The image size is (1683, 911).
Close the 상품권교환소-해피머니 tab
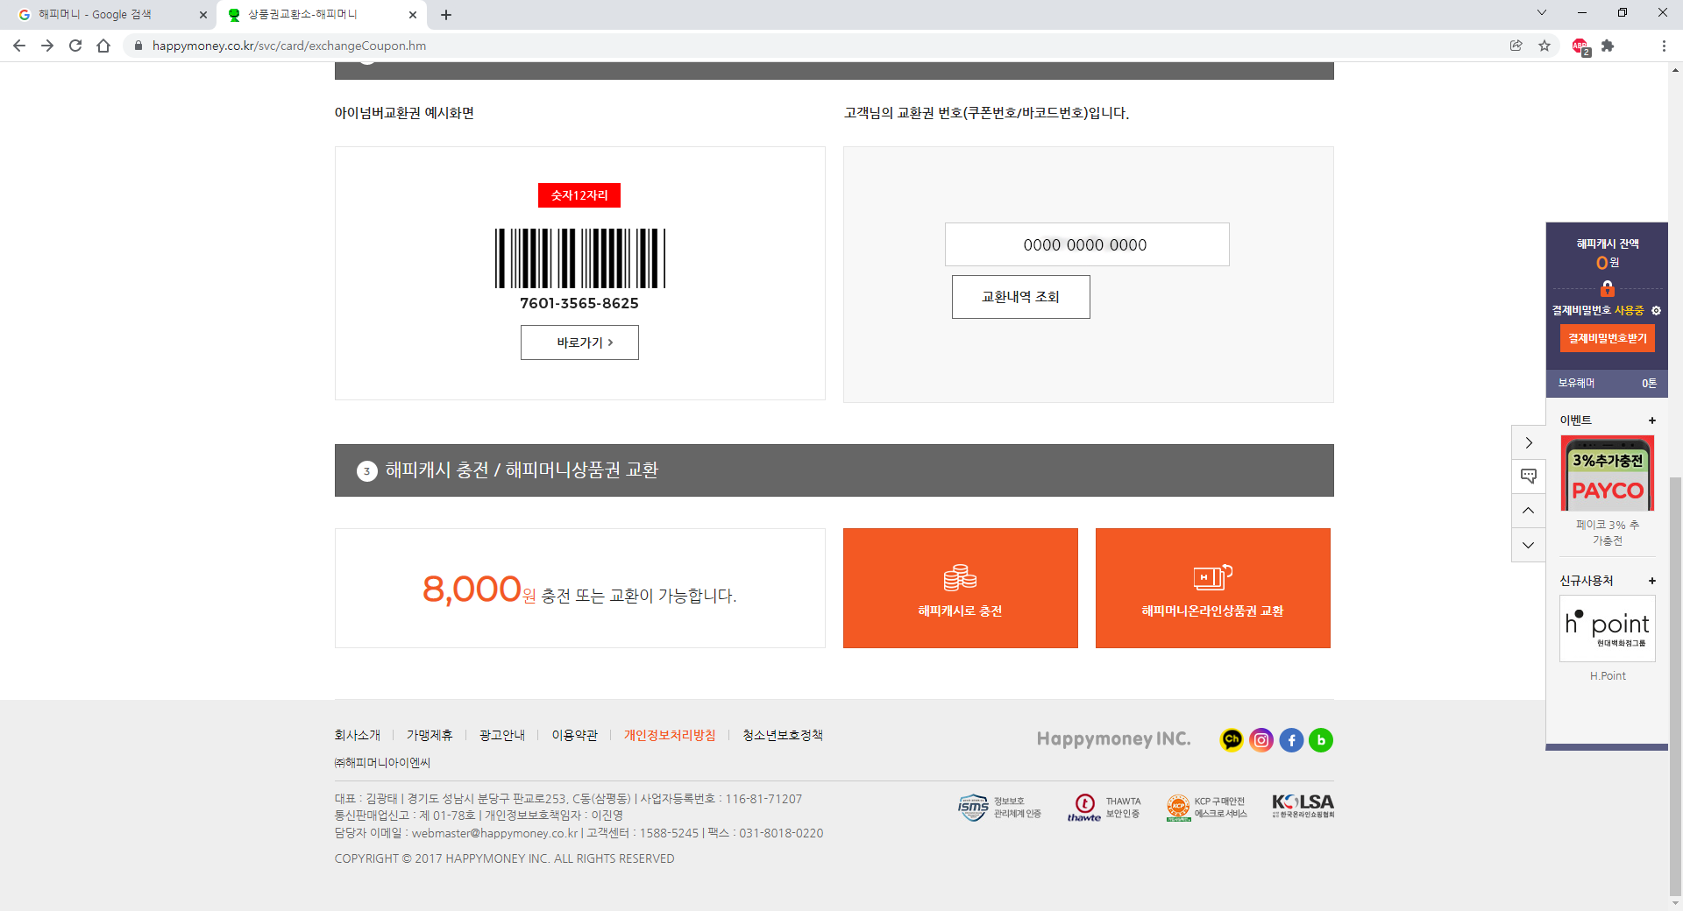pyautogui.click(x=413, y=15)
